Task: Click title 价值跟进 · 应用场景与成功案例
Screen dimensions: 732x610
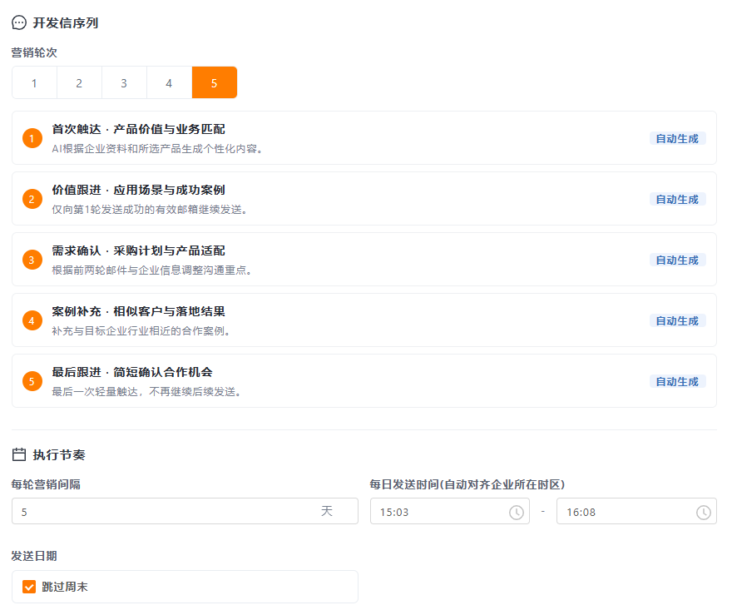Action: pyautogui.click(x=139, y=190)
